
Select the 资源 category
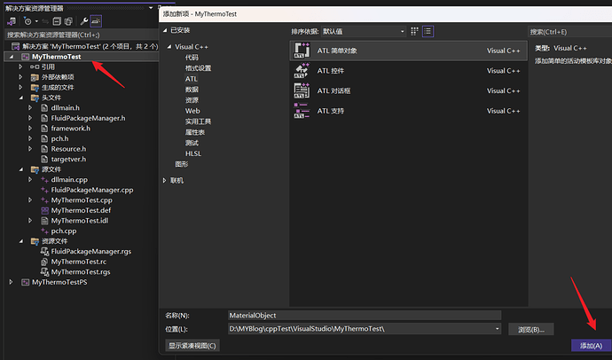pyautogui.click(x=192, y=100)
